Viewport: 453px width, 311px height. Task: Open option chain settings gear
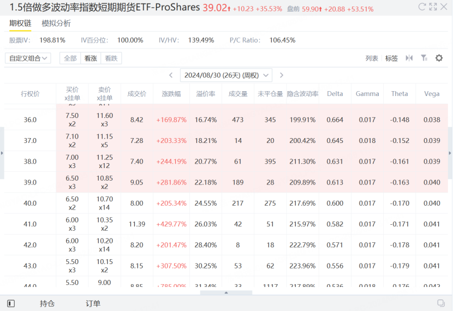[x=439, y=58]
